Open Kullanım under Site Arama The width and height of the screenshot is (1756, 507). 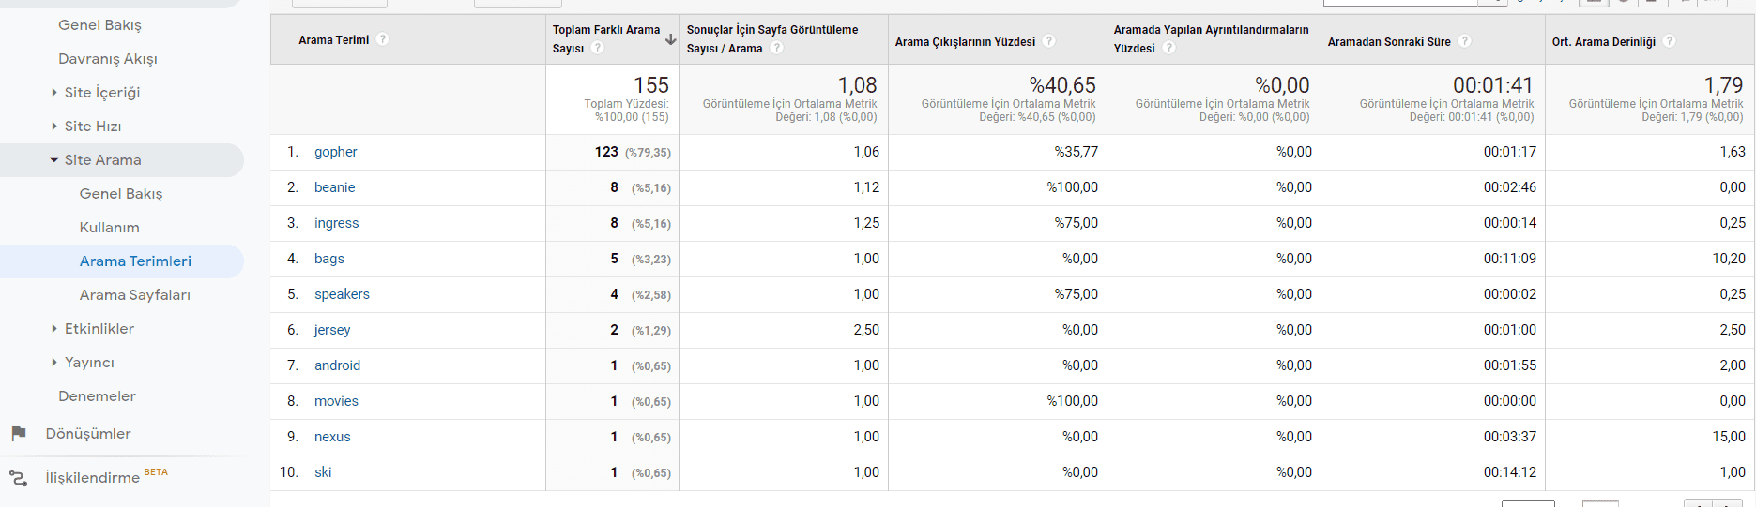click(110, 228)
